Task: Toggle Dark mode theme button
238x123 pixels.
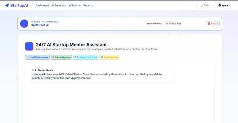Action: tap(204, 6)
